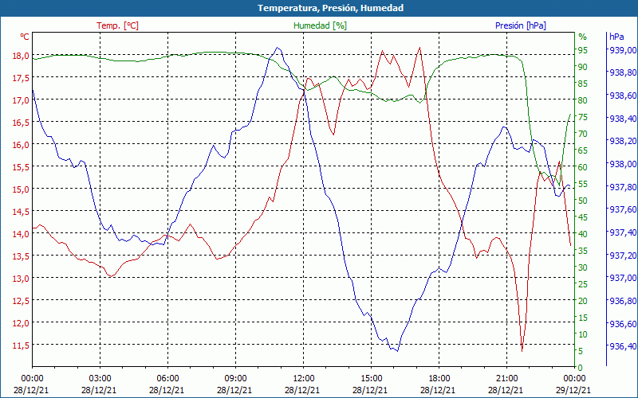
Task: Click the 12,0 temperature axis value
Action: tap(20, 323)
